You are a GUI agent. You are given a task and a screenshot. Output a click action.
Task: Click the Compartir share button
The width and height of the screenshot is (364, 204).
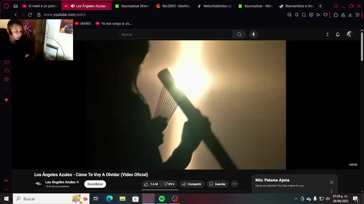[192, 184]
